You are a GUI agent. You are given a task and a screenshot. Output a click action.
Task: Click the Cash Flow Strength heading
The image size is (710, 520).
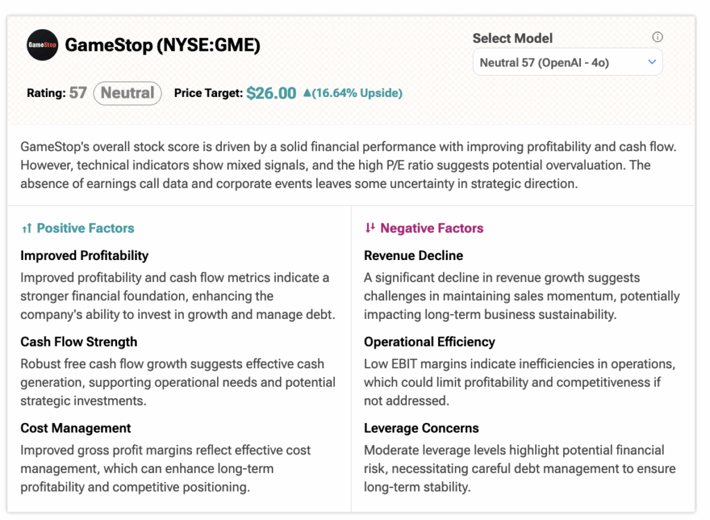(79, 342)
